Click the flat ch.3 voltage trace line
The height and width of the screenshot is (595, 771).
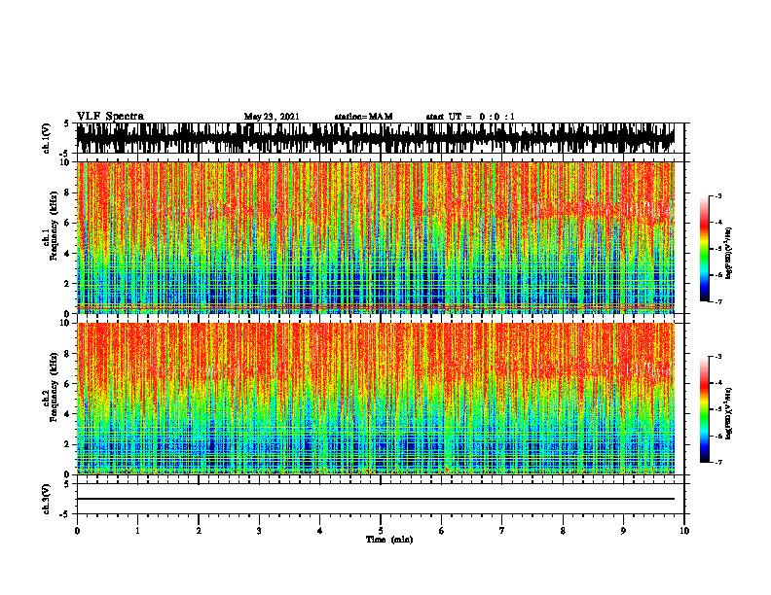(376, 499)
